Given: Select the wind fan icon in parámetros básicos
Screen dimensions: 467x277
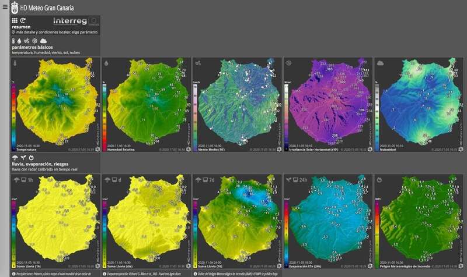Looking at the screenshot, I should pos(27,41).
